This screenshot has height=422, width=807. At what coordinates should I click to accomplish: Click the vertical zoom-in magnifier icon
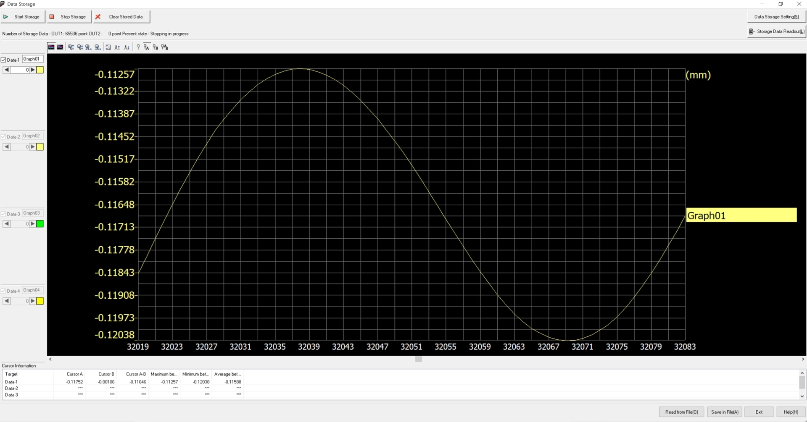71,47
